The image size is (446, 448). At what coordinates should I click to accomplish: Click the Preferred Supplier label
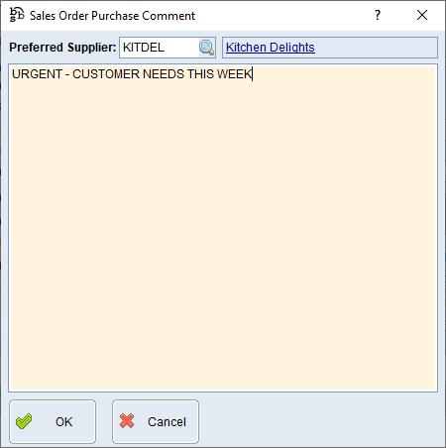point(62,48)
